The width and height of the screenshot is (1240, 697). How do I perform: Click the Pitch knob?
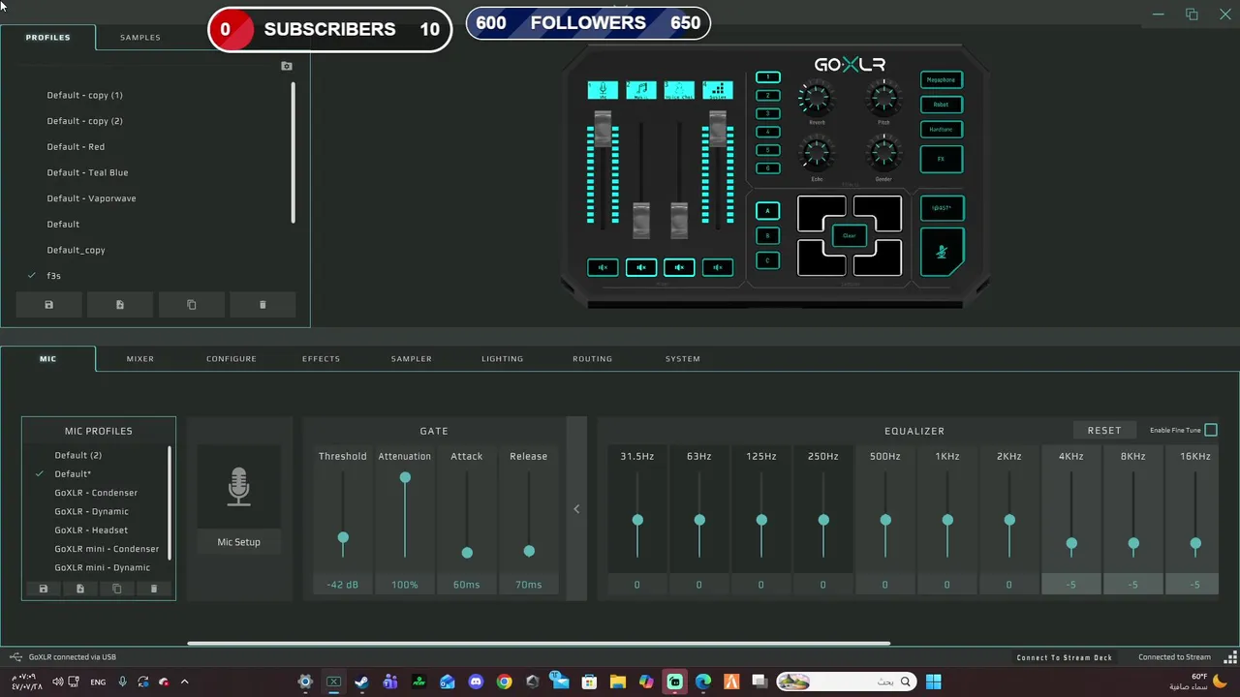tap(883, 99)
